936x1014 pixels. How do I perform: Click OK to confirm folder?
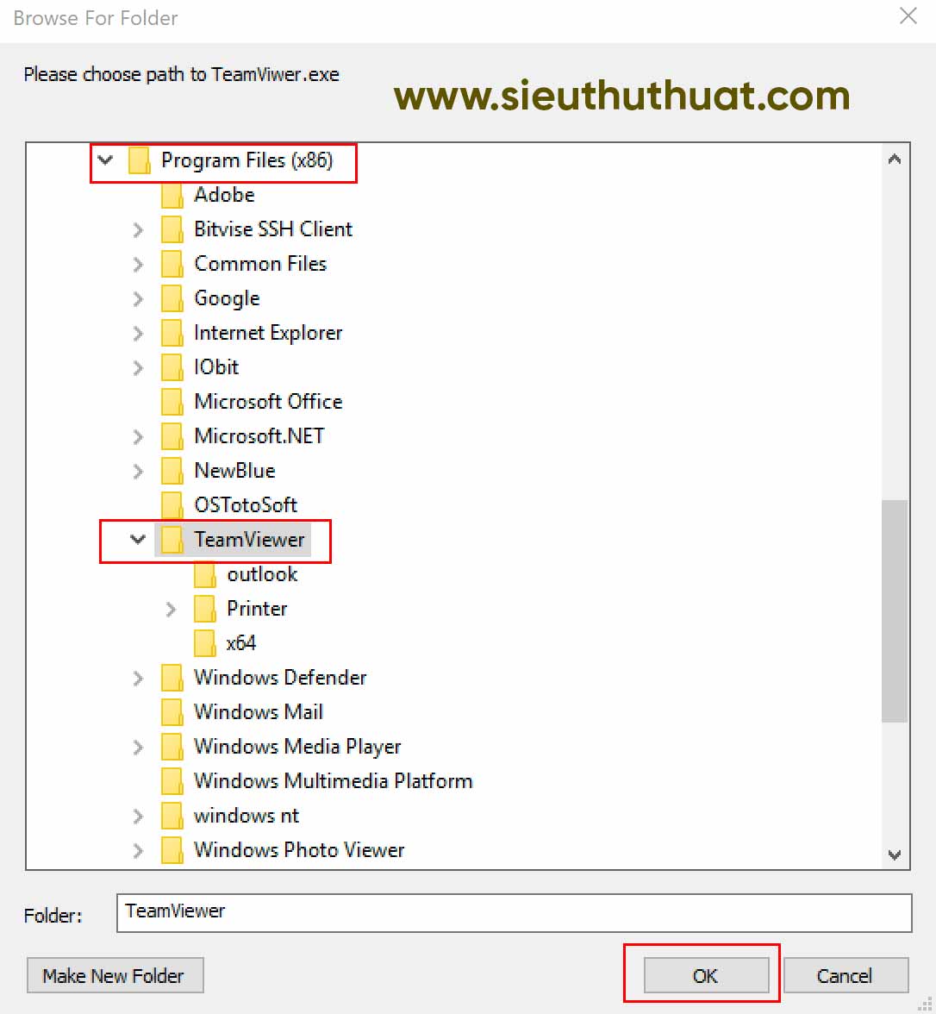(x=706, y=975)
